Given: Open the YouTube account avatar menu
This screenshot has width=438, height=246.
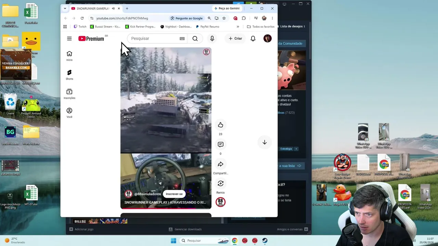Looking at the screenshot, I should pos(268,39).
